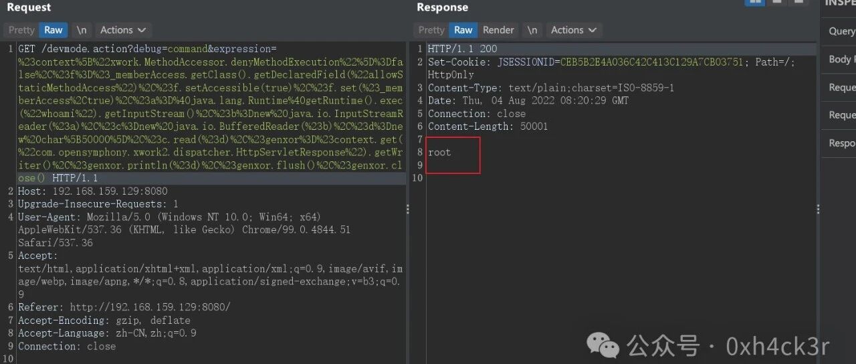Click Connection: close line in the response
This screenshot has height=364, width=856.
coord(477,114)
